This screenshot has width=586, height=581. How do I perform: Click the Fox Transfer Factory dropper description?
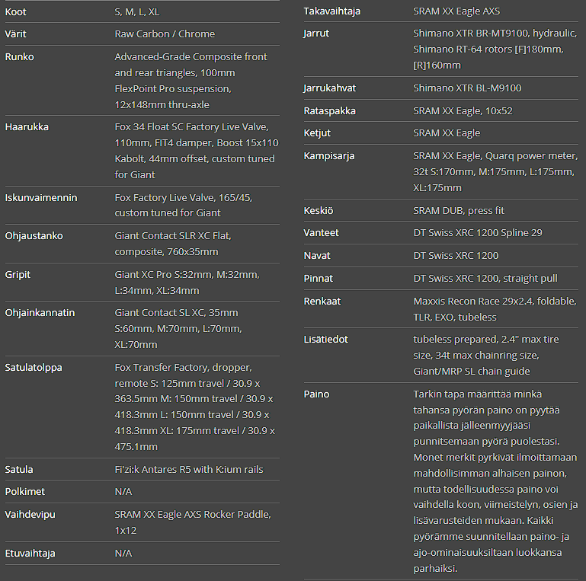coord(194,407)
